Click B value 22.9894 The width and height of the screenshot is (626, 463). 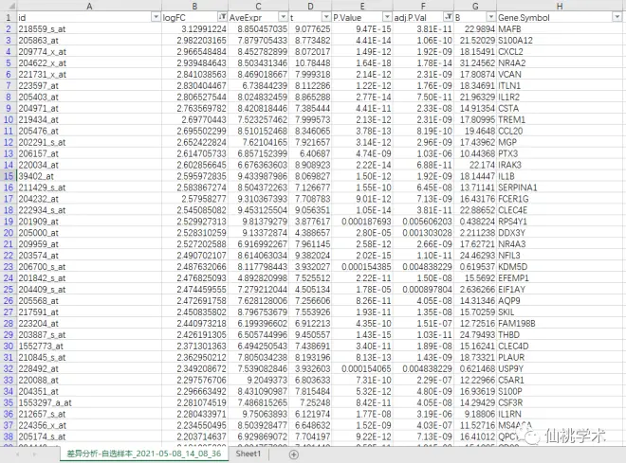click(x=475, y=29)
